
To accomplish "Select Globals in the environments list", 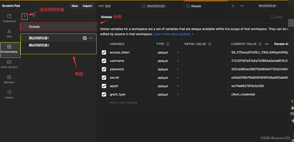I will [x=58, y=27].
